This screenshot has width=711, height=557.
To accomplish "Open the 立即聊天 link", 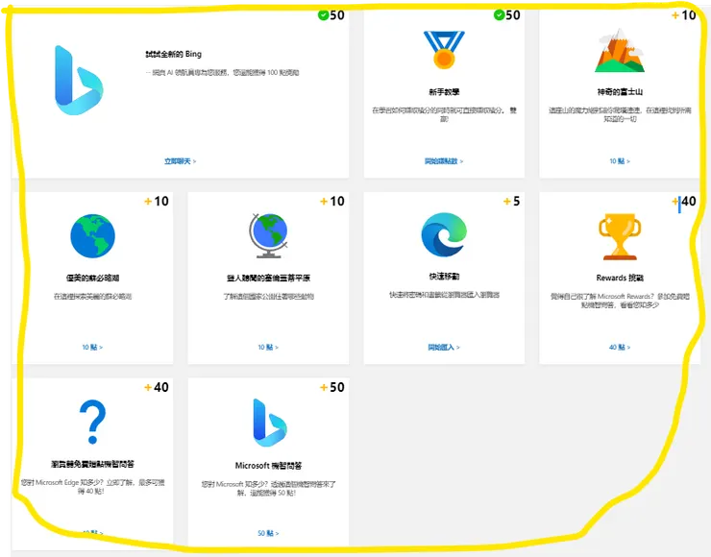I will [180, 161].
